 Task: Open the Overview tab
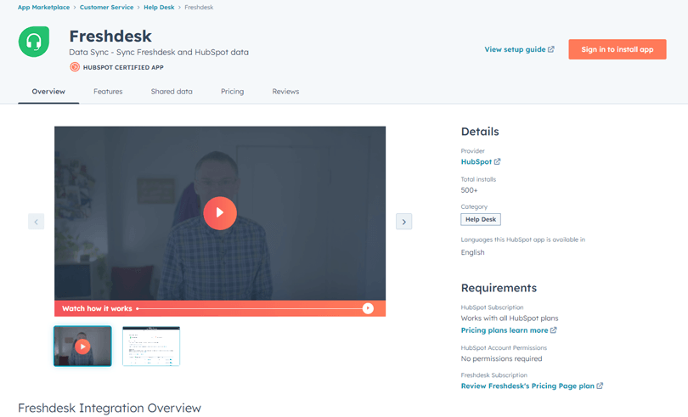[x=48, y=92]
